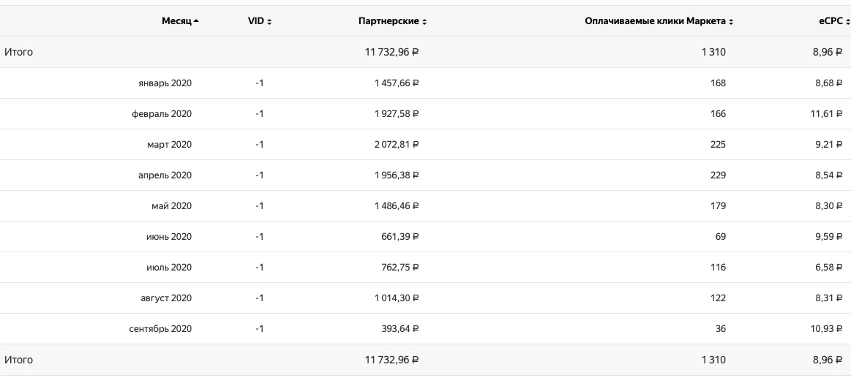Select the январь 2020 row
Viewport: 851px width, 378px height.
point(165,83)
